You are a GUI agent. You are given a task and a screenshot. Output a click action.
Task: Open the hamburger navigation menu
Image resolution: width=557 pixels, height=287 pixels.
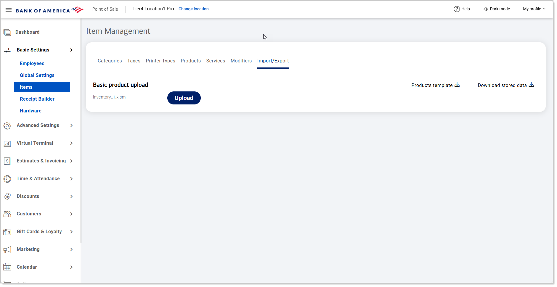[x=9, y=10]
